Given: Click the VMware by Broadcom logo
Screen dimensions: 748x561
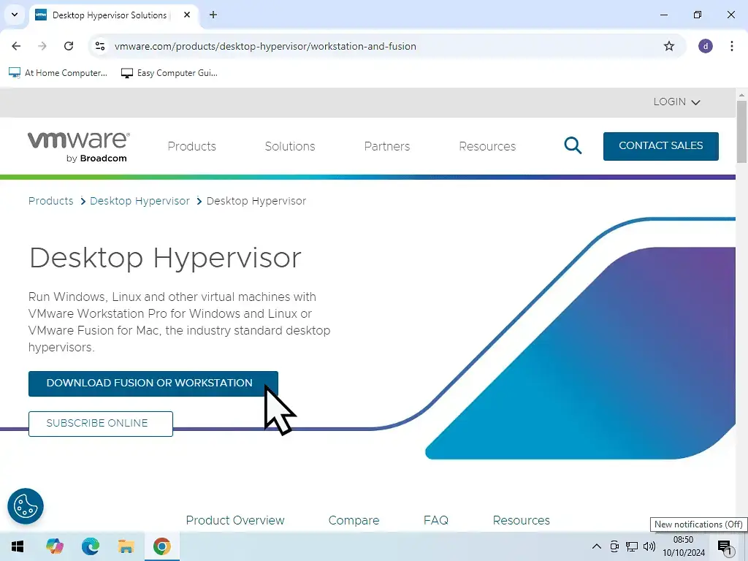Looking at the screenshot, I should pos(78,147).
